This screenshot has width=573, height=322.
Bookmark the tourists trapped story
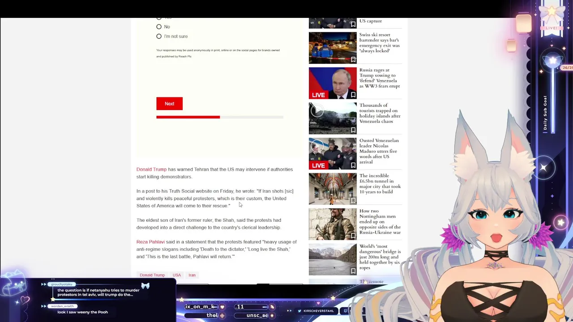(x=353, y=130)
